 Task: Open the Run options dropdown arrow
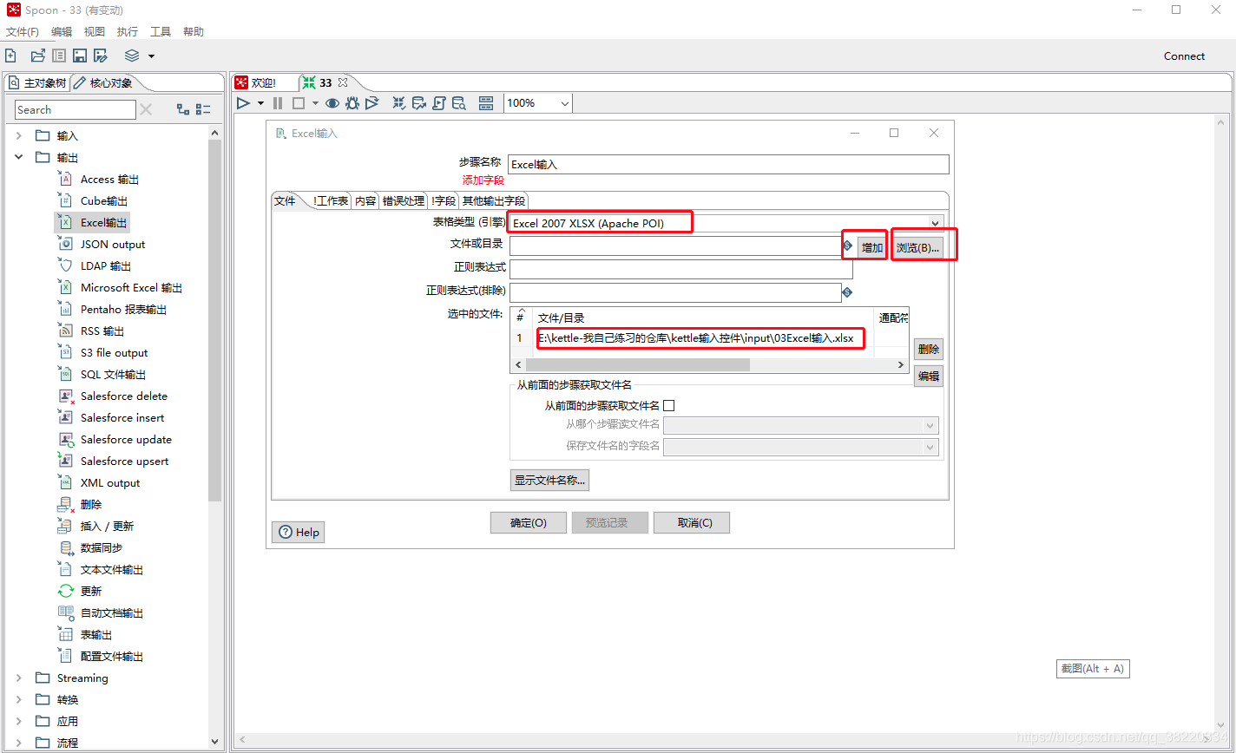[260, 103]
